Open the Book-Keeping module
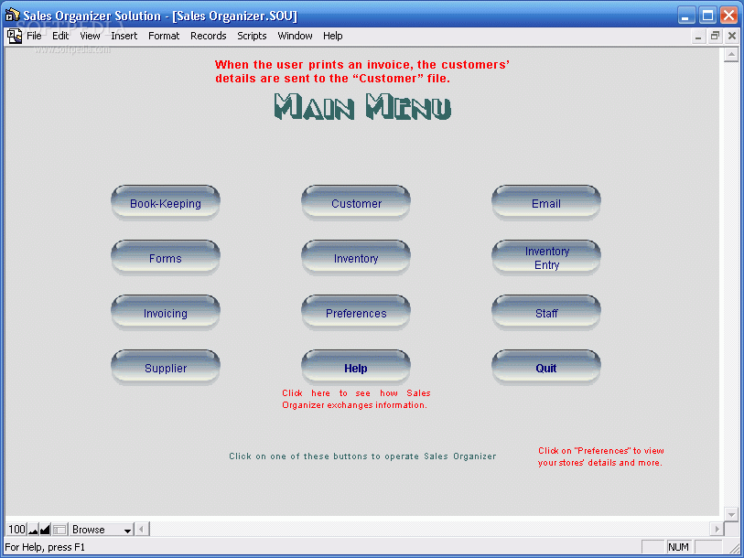Viewport: 744px width, 558px height. (166, 203)
